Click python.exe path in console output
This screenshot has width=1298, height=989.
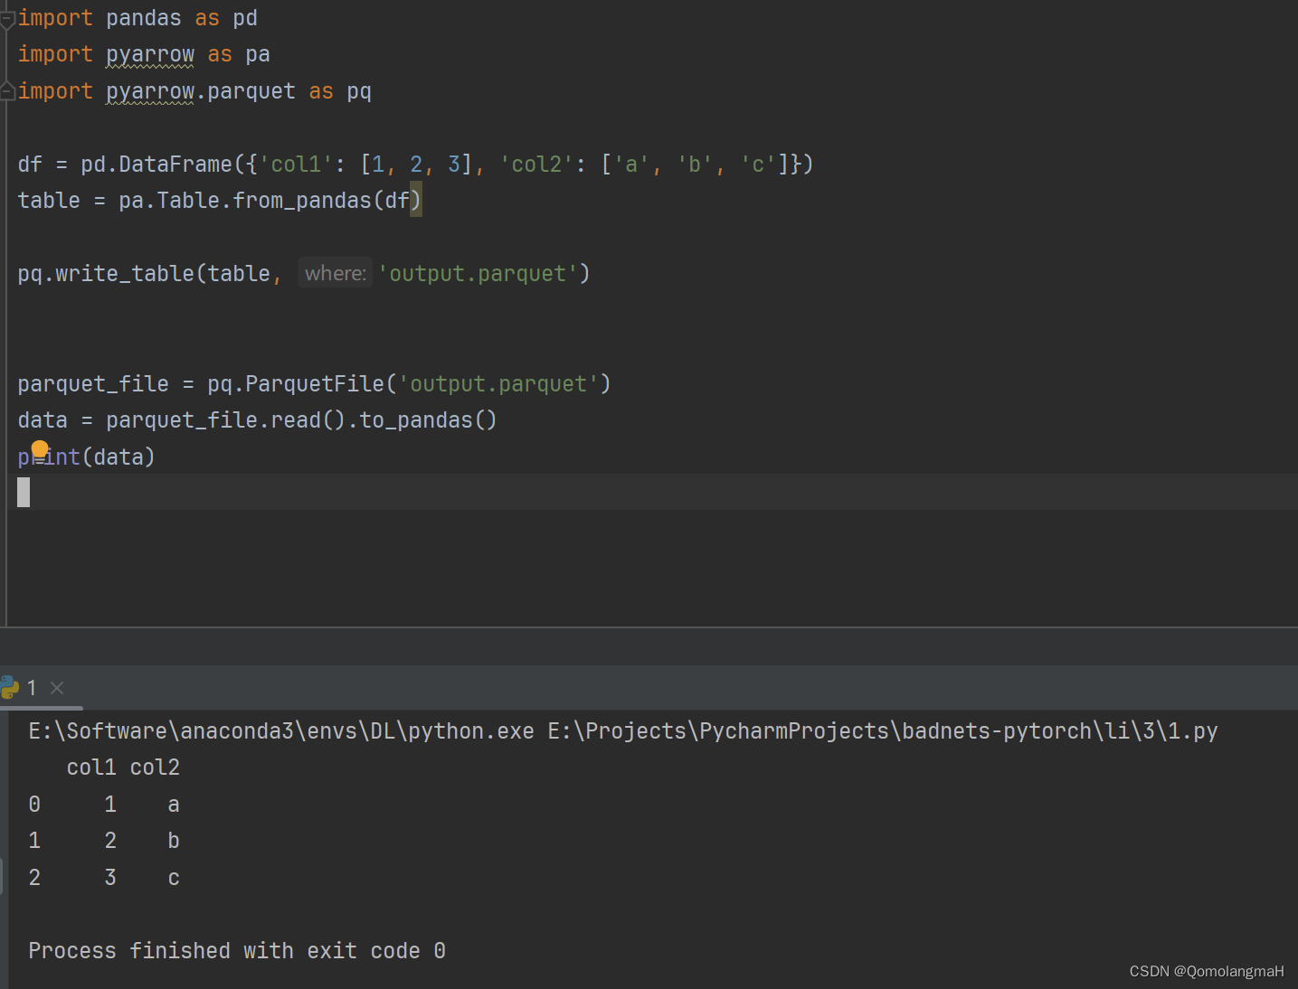pyautogui.click(x=281, y=730)
